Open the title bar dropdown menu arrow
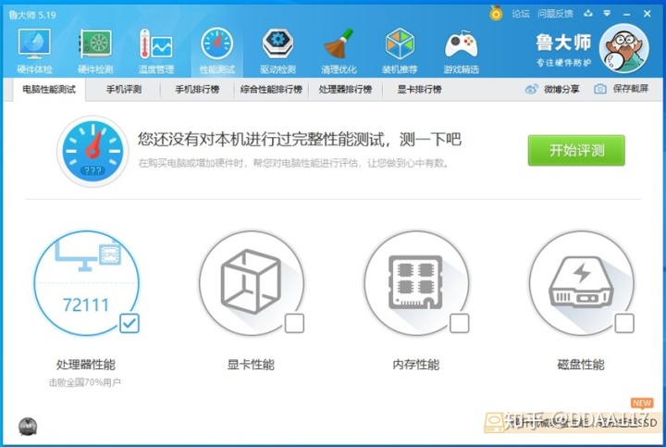Screen dimensions: 666x447 coord(607,14)
